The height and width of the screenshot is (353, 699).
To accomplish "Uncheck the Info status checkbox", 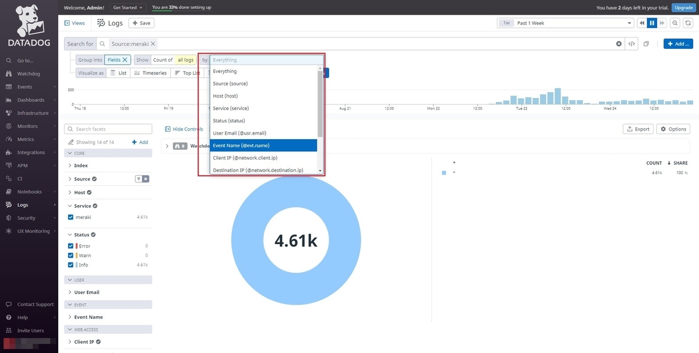I will coord(71,265).
